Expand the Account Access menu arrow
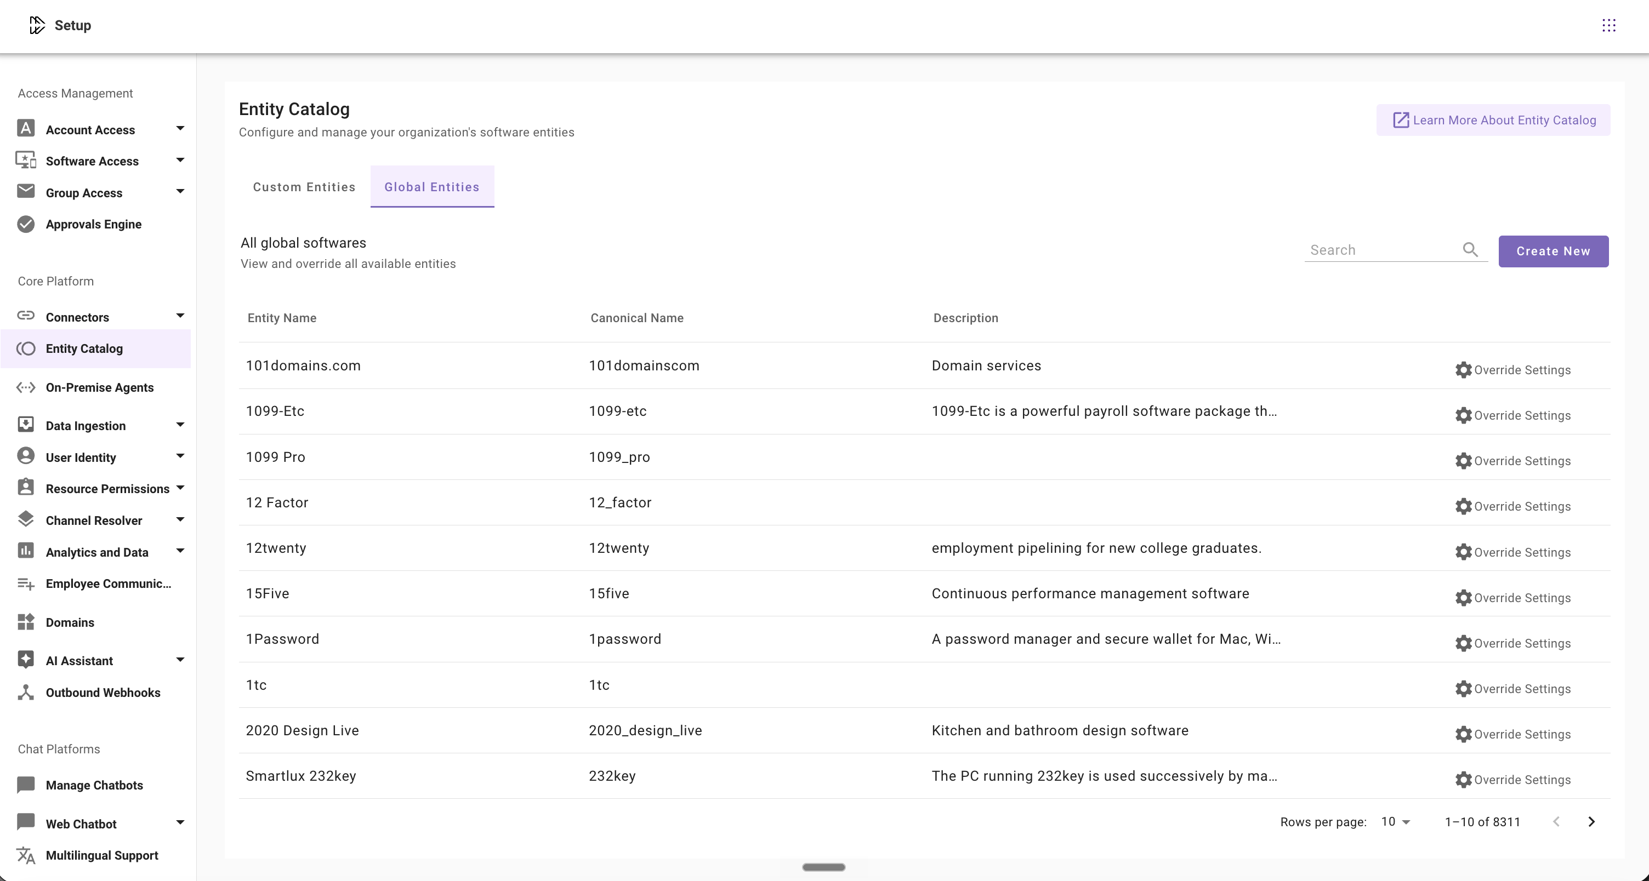This screenshot has height=881, width=1649. 180,129
